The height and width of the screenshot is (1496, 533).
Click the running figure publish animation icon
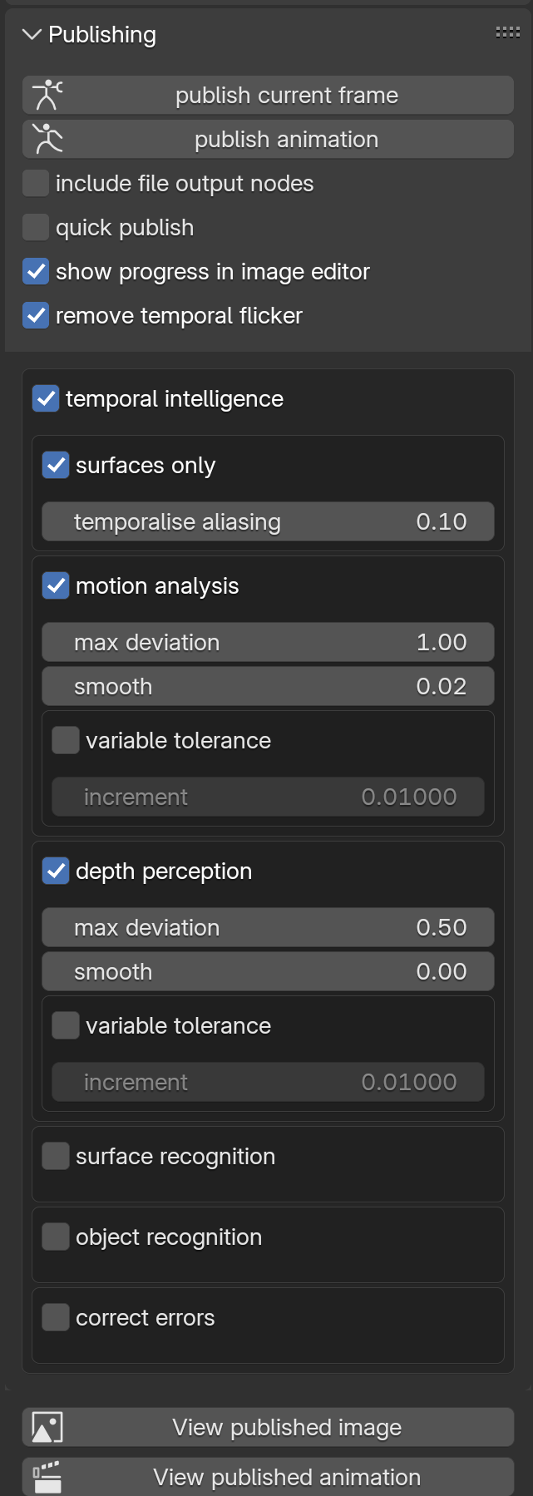pyautogui.click(x=47, y=139)
